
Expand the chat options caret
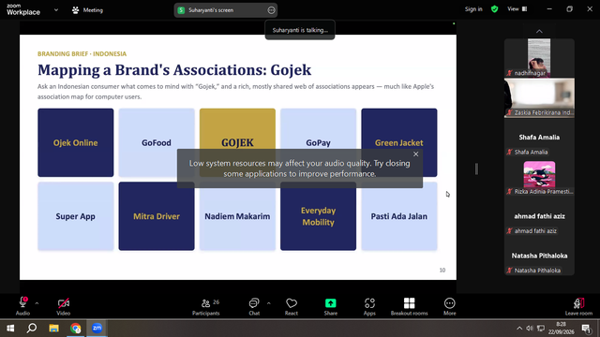click(x=269, y=303)
